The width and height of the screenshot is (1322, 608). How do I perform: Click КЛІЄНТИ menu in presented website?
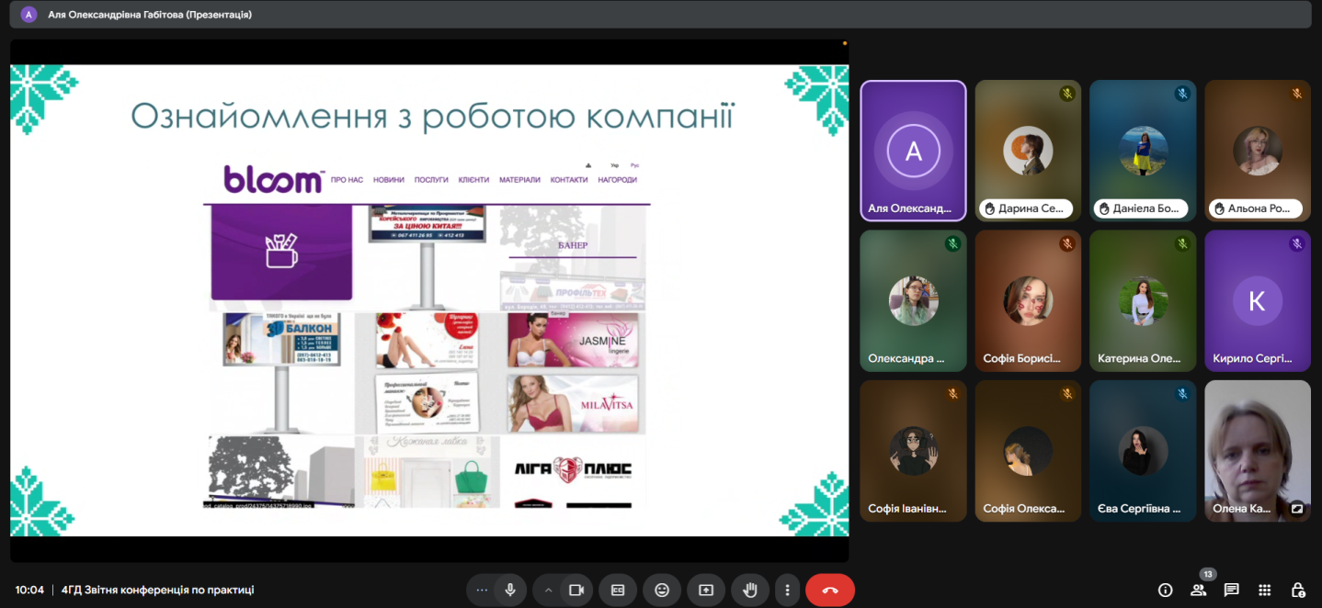pos(473,180)
